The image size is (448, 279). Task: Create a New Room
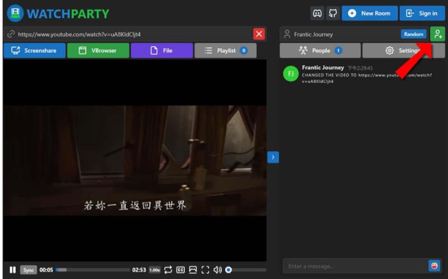(370, 13)
